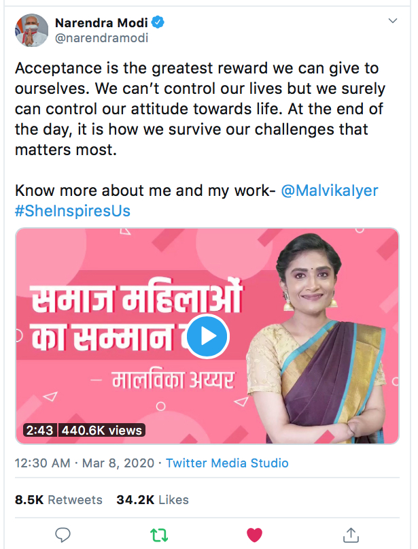View the 34.2K Likes list
Viewport: 418px width, 549px height.
[152, 500]
